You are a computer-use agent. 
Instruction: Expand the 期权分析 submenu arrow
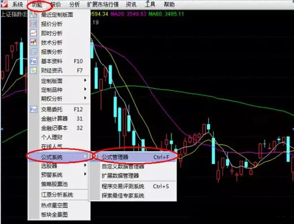click(86, 98)
